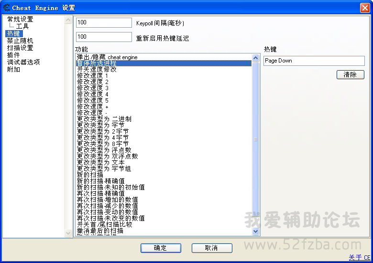Image resolution: width=373 pixels, height=263 pixels.
Task: Select 新的扫描-未知的初始值 function
Action: coord(164,187)
